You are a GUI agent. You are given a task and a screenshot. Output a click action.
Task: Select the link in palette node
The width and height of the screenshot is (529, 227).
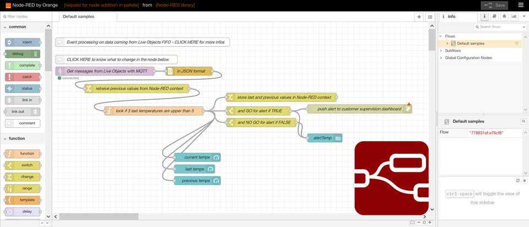tap(23, 100)
